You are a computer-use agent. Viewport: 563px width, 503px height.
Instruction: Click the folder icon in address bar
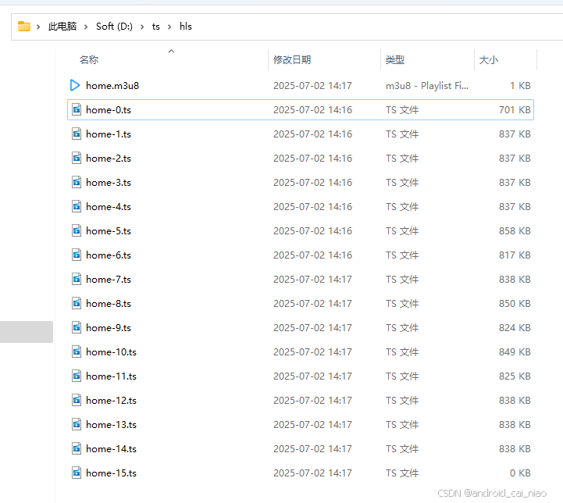[24, 27]
